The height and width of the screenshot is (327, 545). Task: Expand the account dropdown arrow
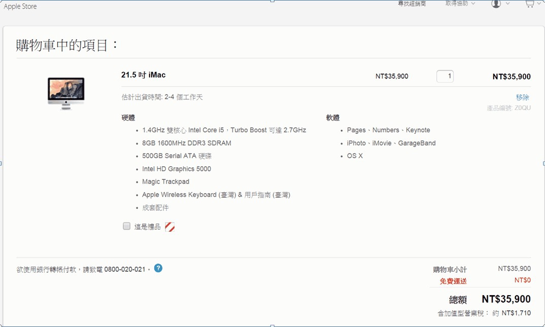coord(507,4)
